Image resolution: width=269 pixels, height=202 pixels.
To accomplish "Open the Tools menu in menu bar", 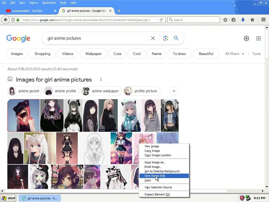I will [63, 3].
